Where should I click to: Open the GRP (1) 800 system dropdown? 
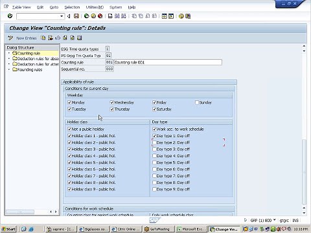click(x=275, y=220)
